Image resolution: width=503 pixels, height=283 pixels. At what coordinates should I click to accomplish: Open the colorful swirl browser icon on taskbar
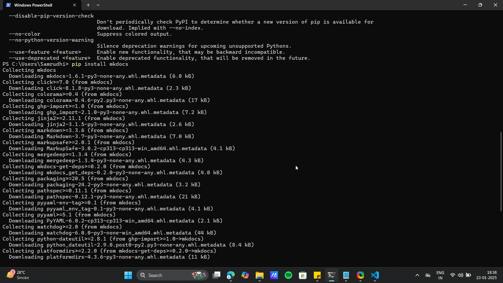[x=360, y=275]
